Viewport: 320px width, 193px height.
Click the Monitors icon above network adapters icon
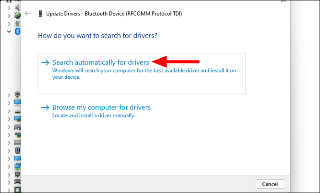[x=17, y=159]
